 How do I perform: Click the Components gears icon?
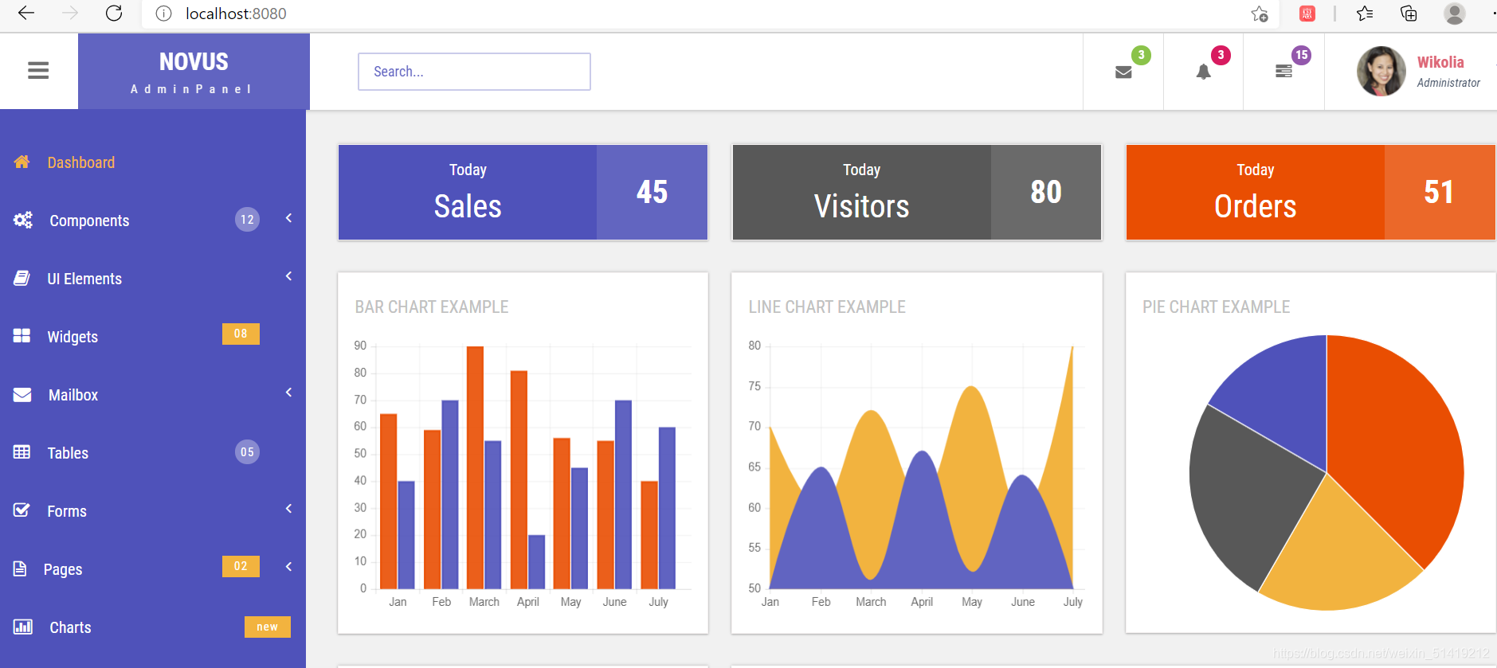tap(23, 220)
